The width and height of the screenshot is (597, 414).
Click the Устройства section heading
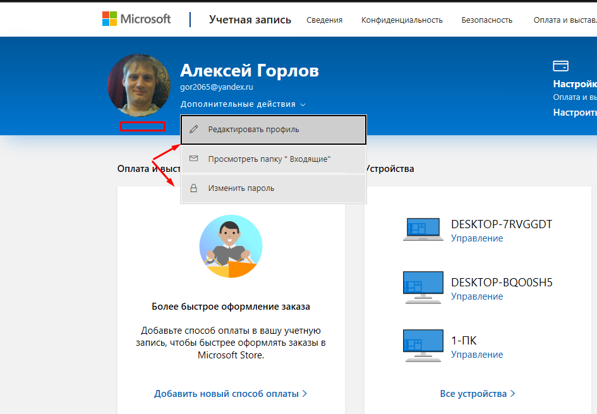[390, 169]
